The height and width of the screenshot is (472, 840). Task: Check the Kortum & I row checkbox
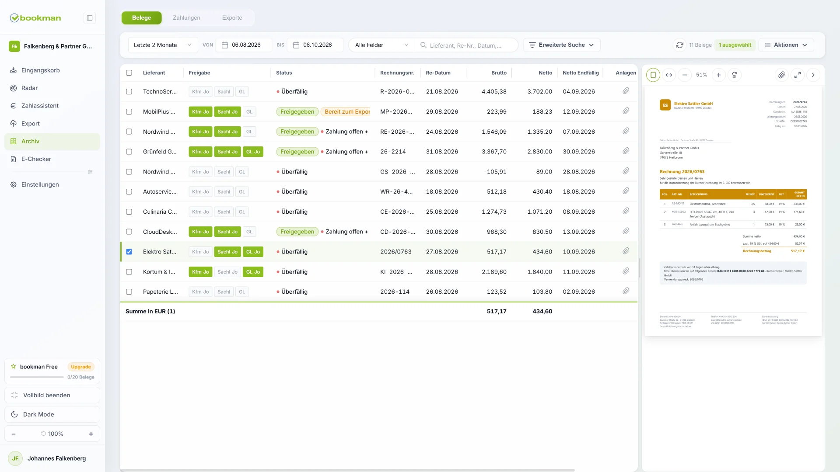(x=129, y=272)
